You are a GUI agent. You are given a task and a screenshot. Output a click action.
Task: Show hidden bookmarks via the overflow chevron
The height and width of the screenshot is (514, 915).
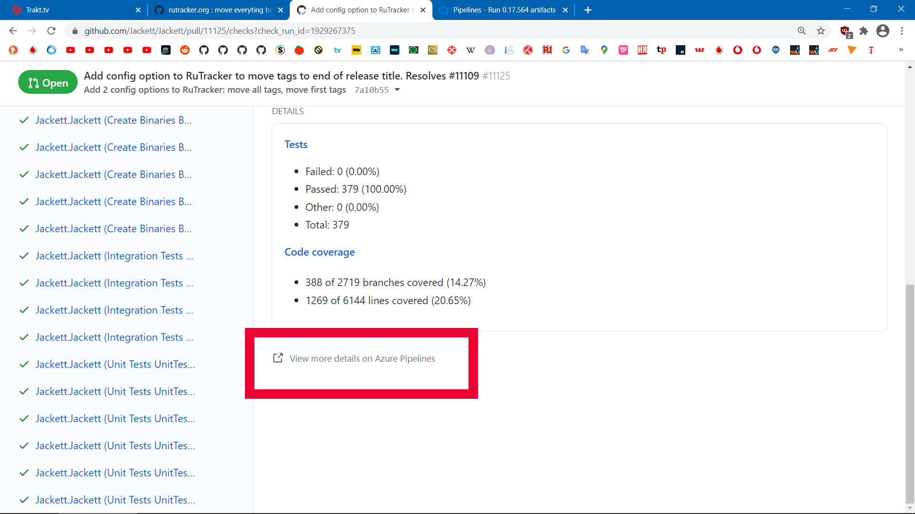coord(901,50)
